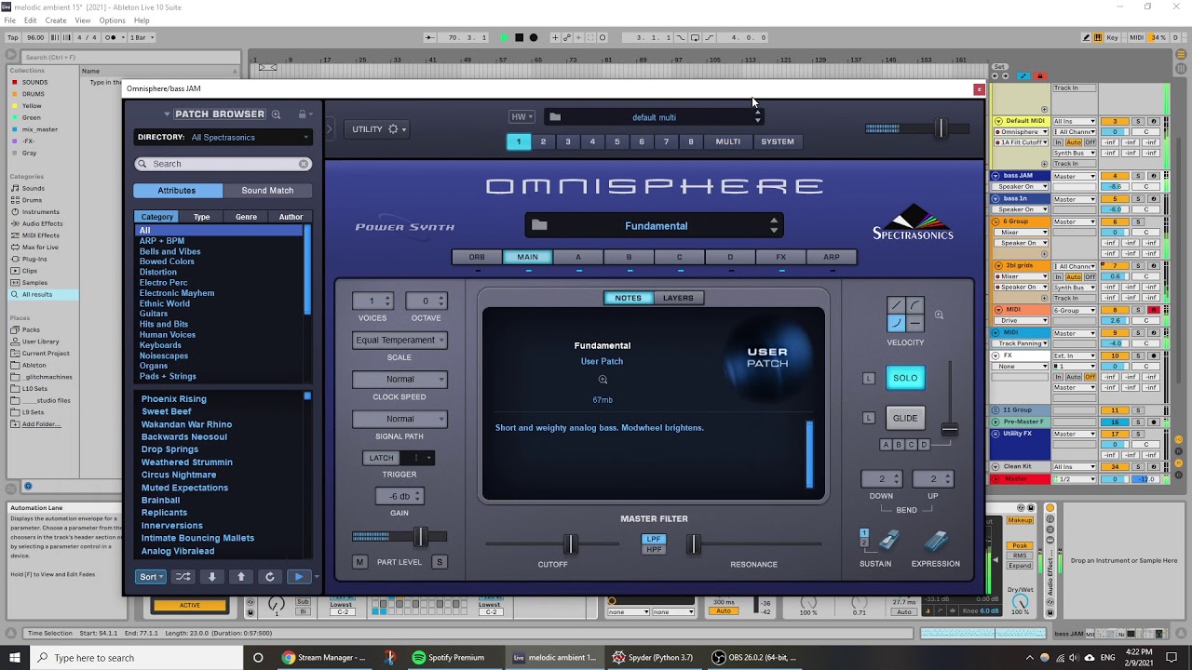This screenshot has width=1192, height=670.
Task: Open the Sort dropdown
Action: pos(149,577)
